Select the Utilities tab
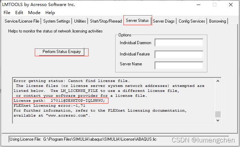 80,21
